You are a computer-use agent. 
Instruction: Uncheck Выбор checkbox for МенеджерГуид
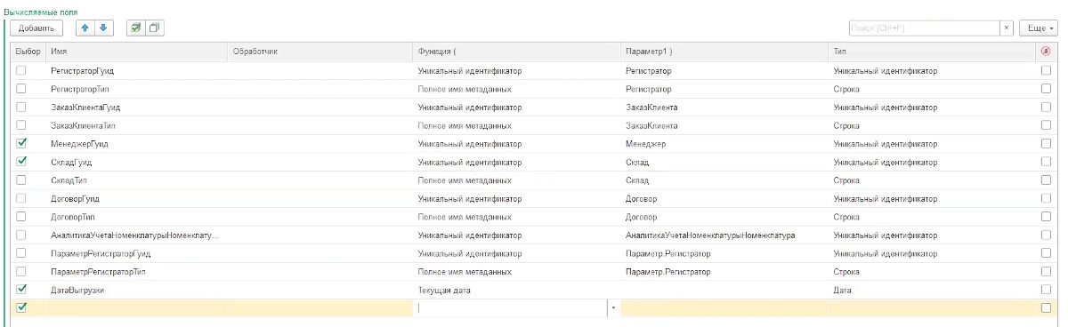(22, 142)
